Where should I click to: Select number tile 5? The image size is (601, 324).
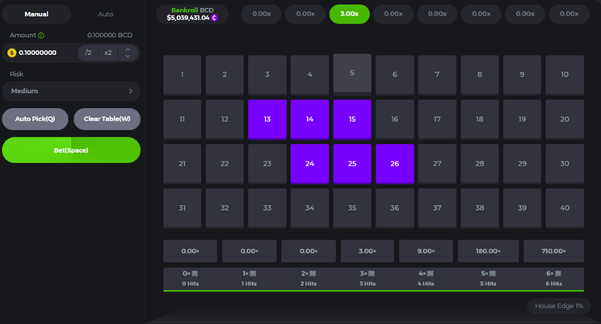(352, 73)
